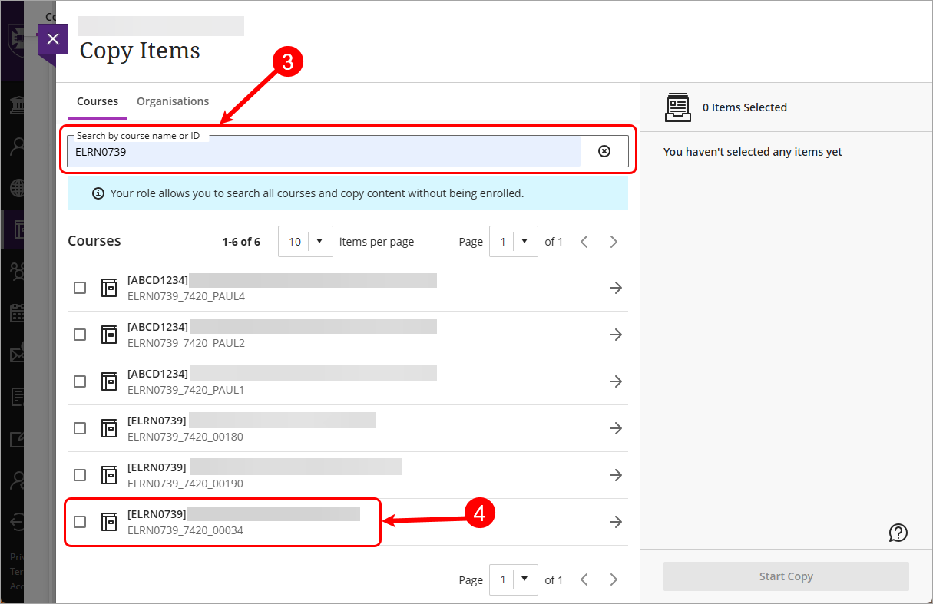Image resolution: width=933 pixels, height=604 pixels.
Task: Open ELRN0739_7420_PAUL2 with its arrow
Action: pyautogui.click(x=615, y=335)
